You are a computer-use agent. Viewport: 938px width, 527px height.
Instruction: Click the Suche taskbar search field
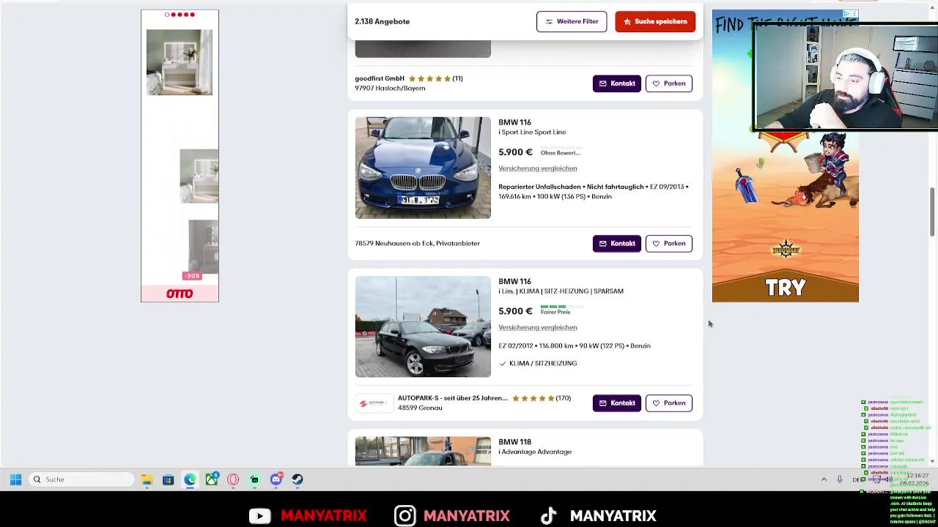point(82,479)
